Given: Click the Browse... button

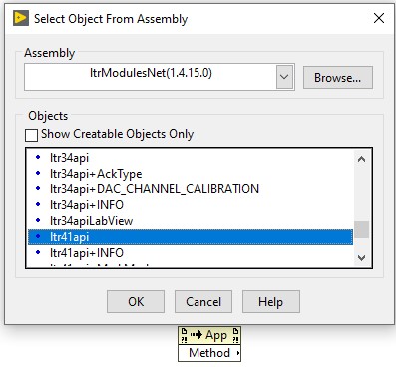Looking at the screenshot, I should pos(338,78).
